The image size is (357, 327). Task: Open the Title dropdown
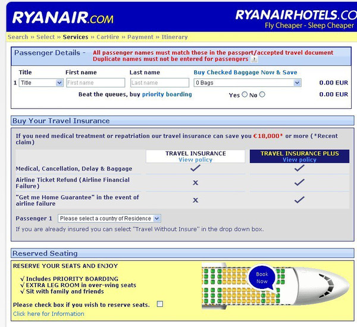point(40,83)
